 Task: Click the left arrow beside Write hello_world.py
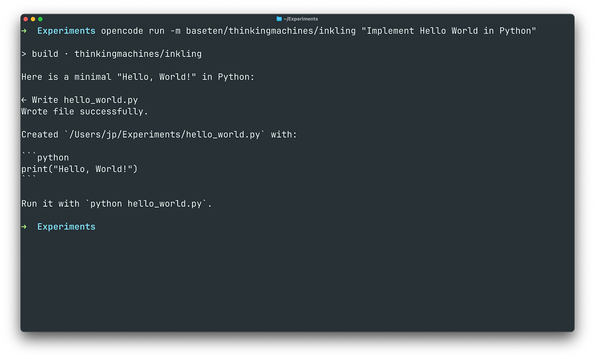tap(24, 100)
